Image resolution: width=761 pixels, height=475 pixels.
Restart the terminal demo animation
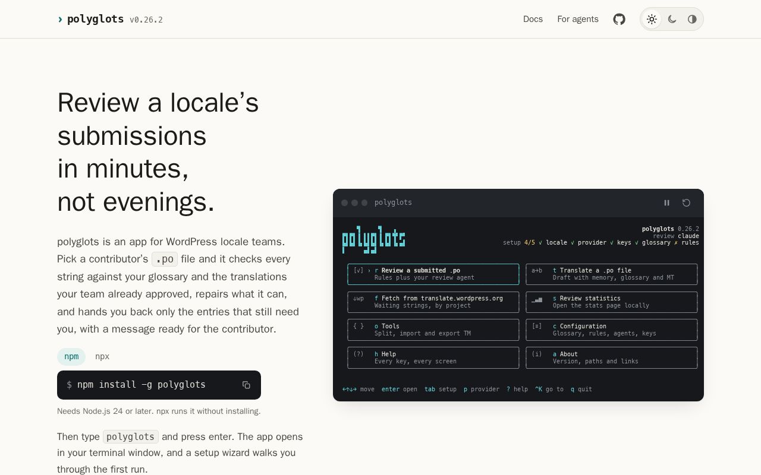click(x=686, y=202)
